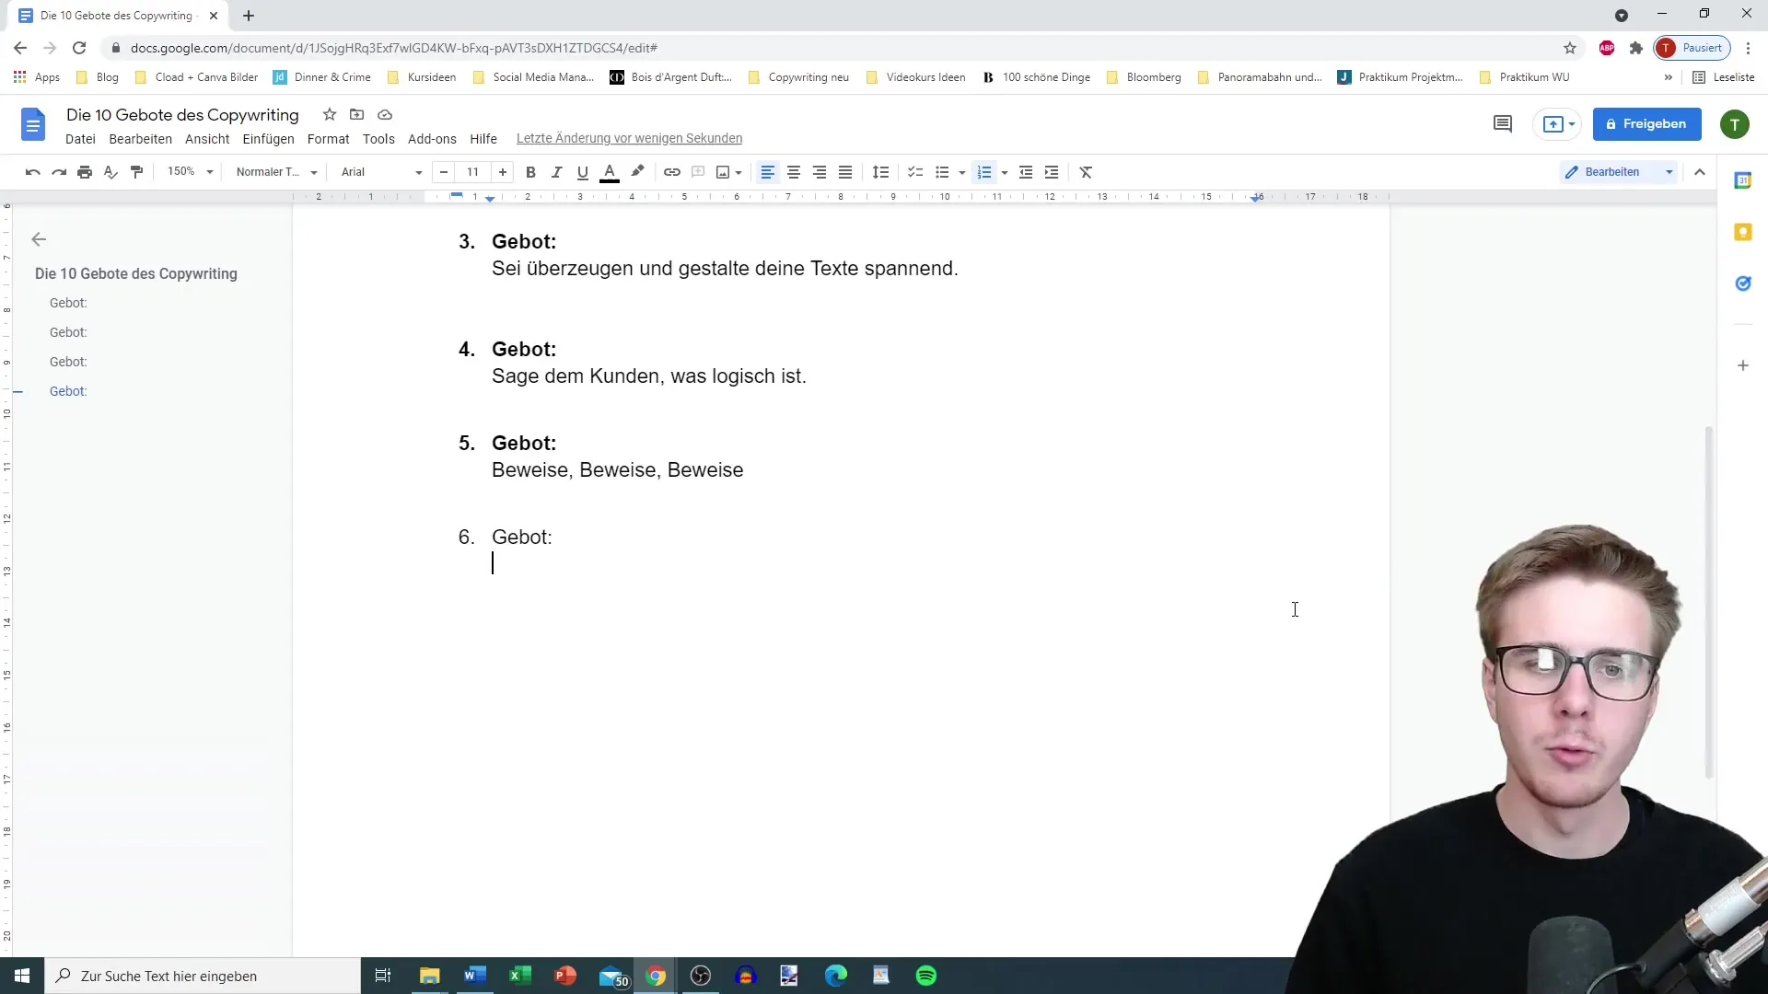The image size is (1768, 994).
Task: Open paragraph style Normaler Text dropdown
Action: coord(276,172)
